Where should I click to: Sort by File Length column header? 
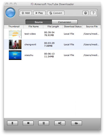(53, 27)
